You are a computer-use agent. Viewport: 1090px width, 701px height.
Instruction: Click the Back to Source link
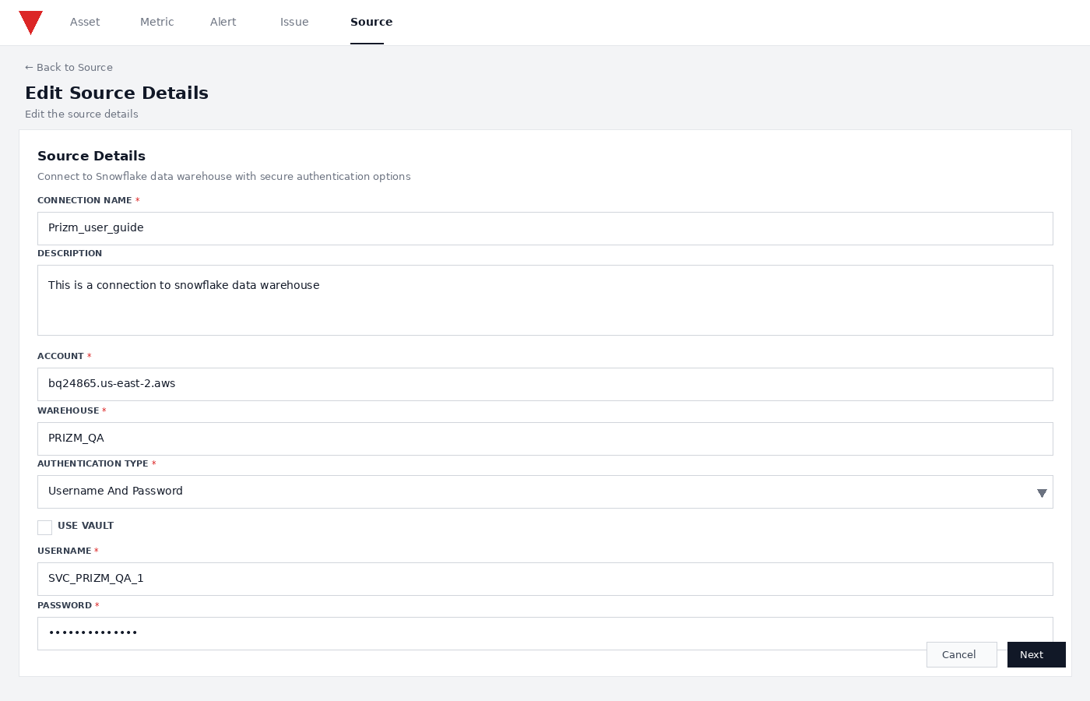(69, 67)
